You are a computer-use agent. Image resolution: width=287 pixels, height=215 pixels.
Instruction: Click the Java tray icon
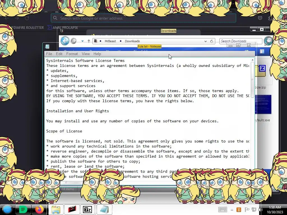point(239,210)
